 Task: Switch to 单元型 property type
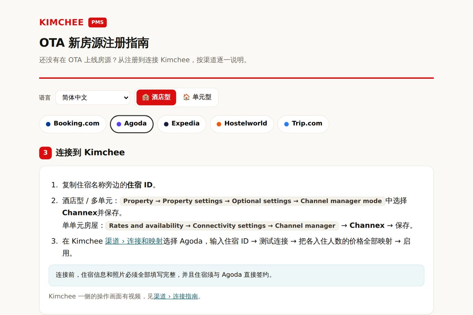[x=197, y=97]
